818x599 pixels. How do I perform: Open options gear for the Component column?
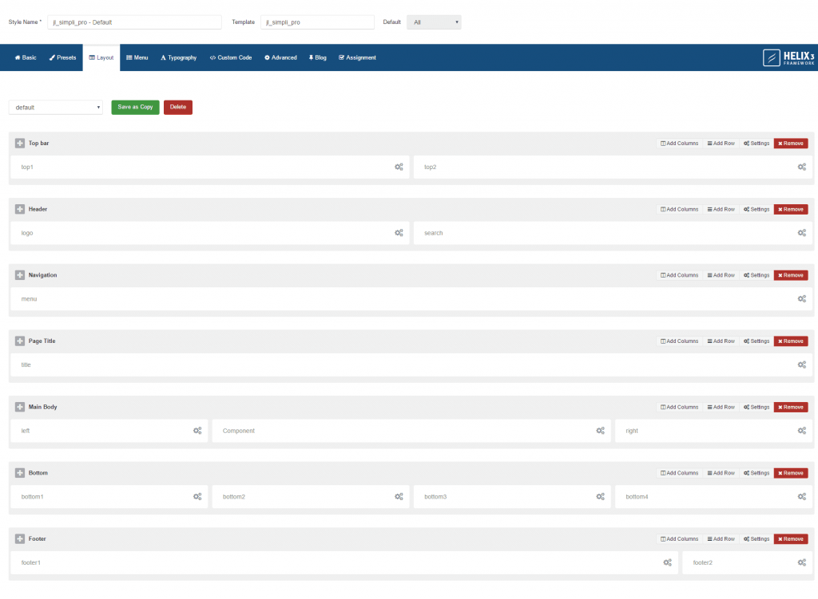[x=600, y=431]
